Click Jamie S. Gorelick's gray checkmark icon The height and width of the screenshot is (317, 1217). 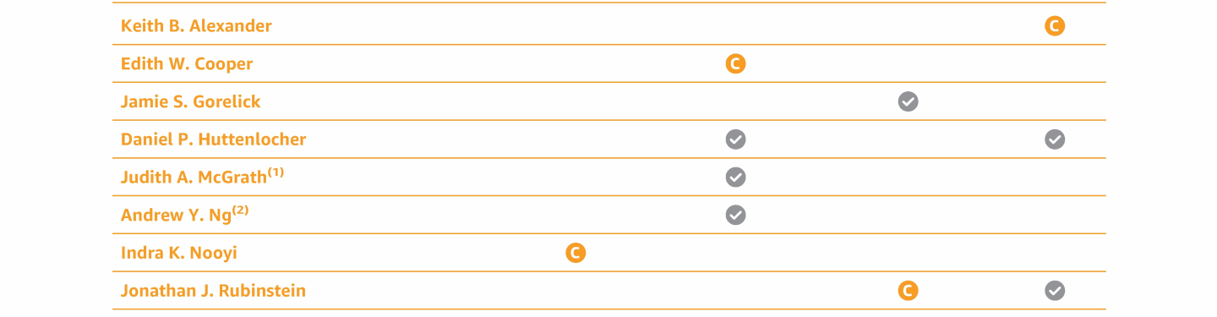pyautogui.click(x=908, y=101)
